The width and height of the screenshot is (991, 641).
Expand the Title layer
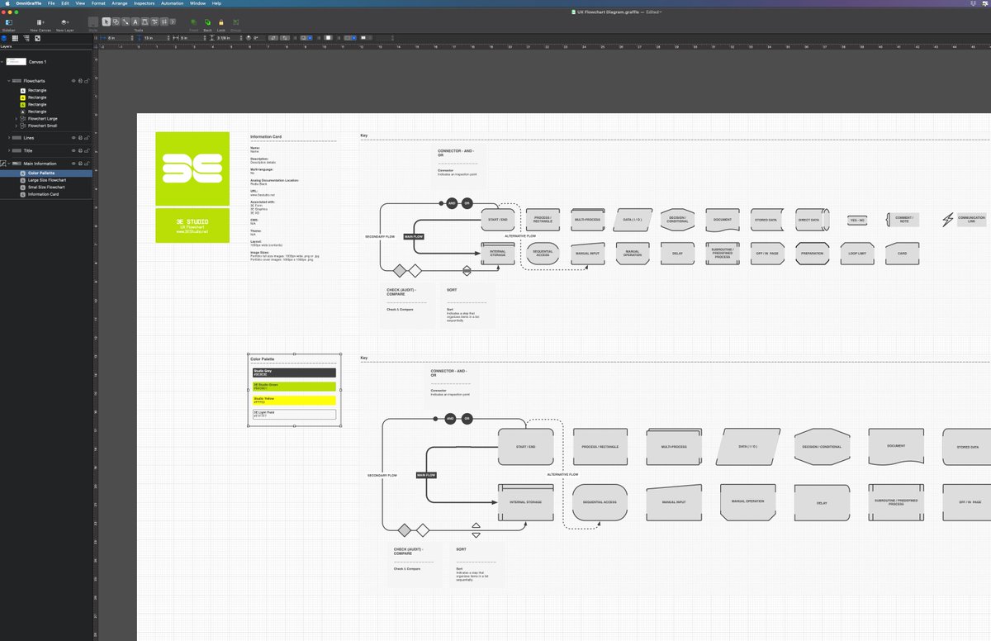tap(8, 150)
